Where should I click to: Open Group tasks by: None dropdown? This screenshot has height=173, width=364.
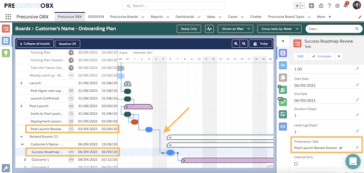click(279, 29)
